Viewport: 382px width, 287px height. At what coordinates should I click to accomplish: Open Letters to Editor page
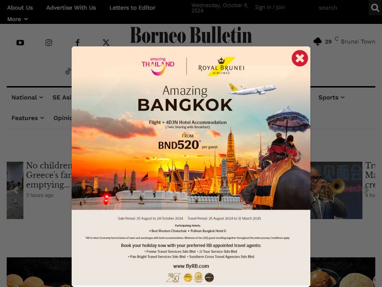(132, 8)
